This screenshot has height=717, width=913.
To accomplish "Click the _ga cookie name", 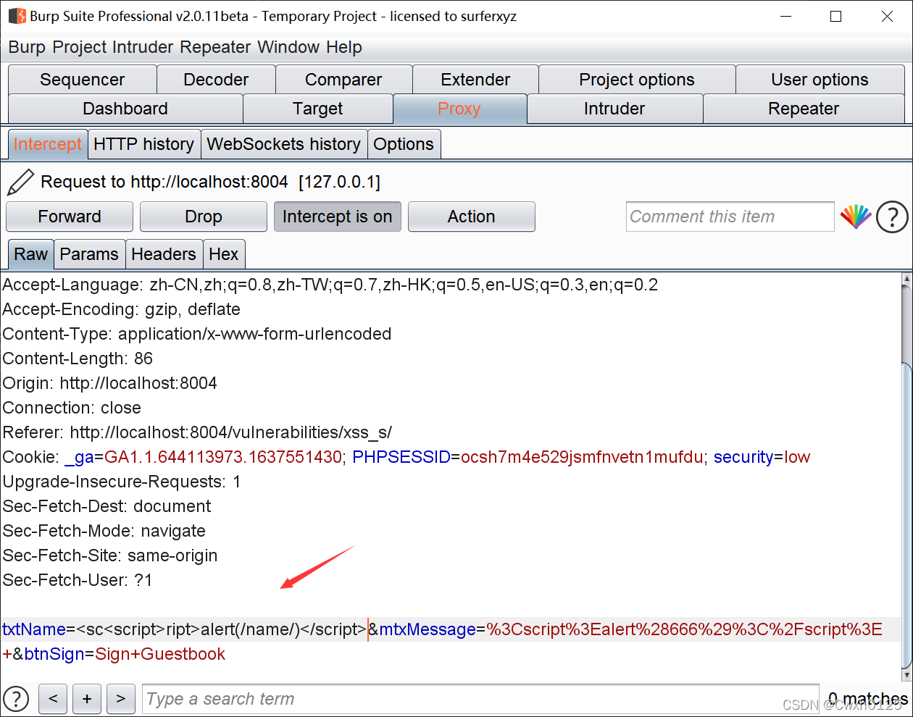I will tap(79, 457).
